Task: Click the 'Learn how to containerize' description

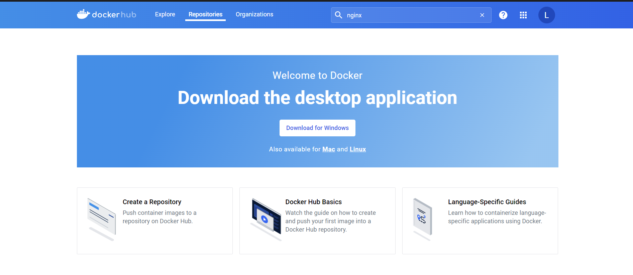Action: (497, 217)
